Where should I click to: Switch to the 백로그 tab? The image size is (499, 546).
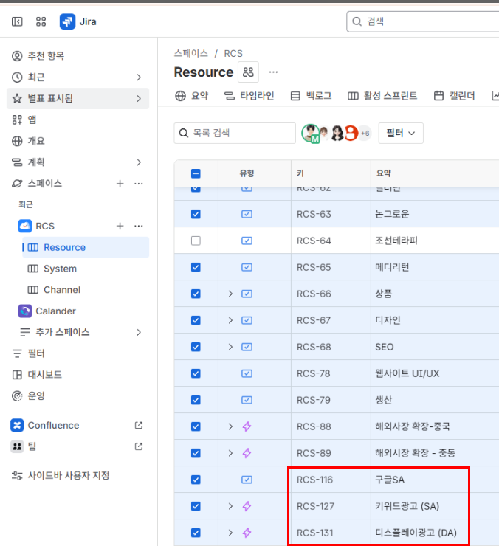(311, 95)
